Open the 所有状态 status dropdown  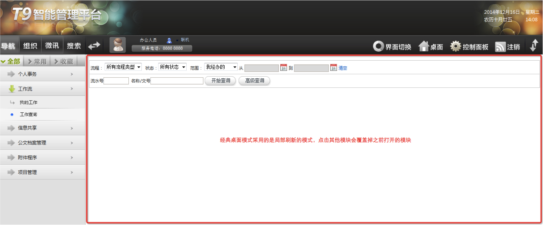173,67
